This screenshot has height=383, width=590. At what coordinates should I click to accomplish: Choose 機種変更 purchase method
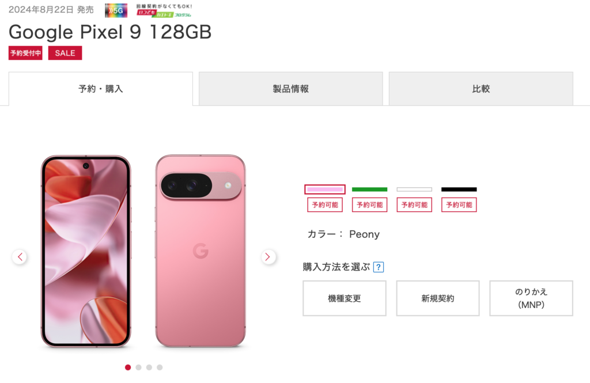(345, 298)
